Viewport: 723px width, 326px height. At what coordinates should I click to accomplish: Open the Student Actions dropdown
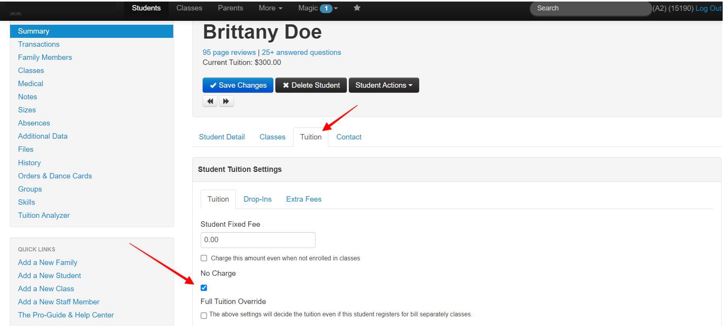[384, 85]
